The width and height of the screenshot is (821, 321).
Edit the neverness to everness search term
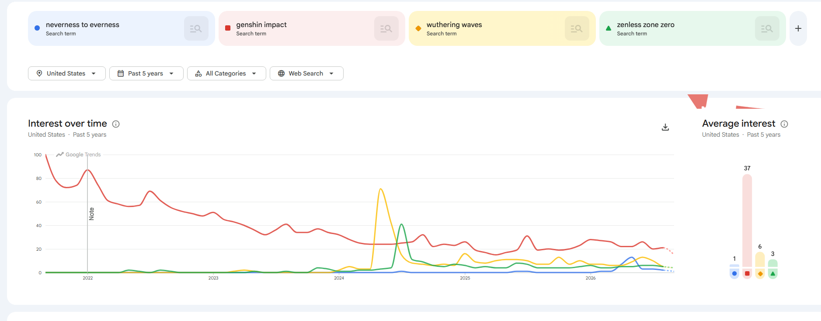tap(82, 25)
